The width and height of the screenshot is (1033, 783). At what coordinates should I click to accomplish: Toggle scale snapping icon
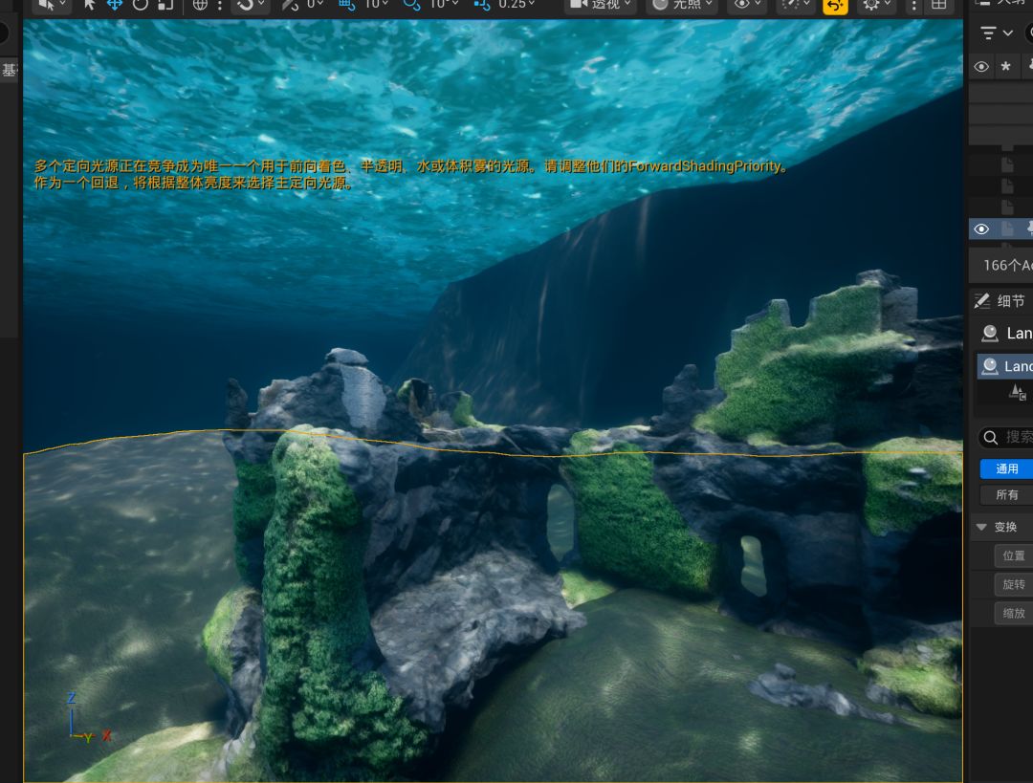pos(482,5)
